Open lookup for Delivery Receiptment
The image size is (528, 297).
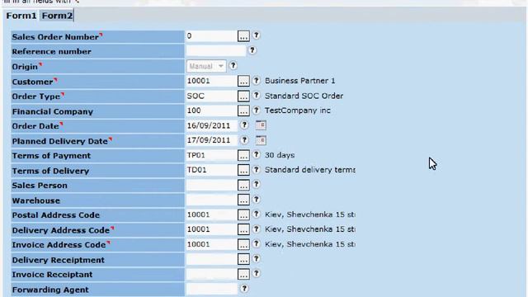[243, 259]
